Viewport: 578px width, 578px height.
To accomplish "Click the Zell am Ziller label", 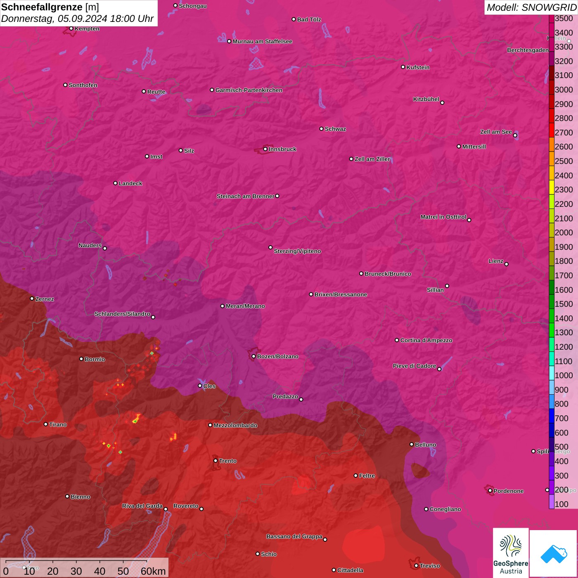I will [372, 159].
